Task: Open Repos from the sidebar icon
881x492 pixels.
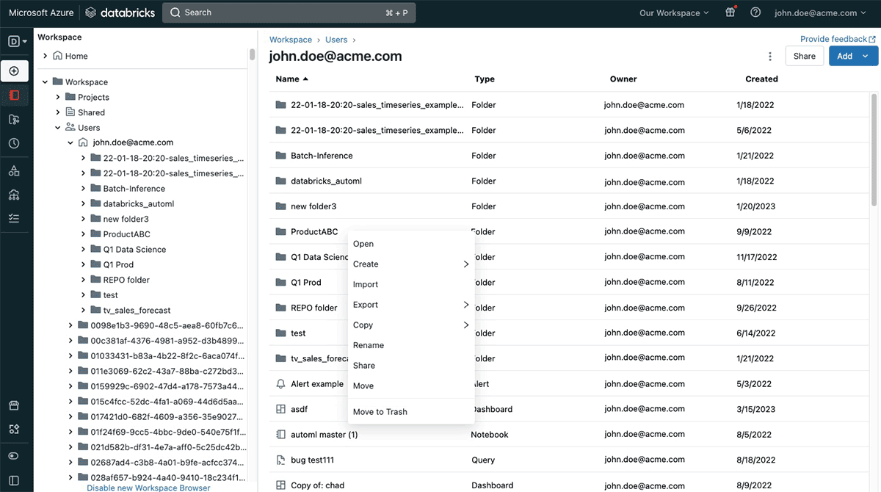Action: (15, 119)
